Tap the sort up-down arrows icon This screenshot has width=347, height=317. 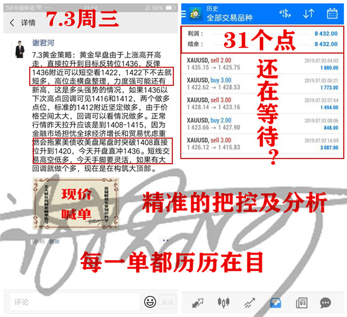click(x=309, y=14)
